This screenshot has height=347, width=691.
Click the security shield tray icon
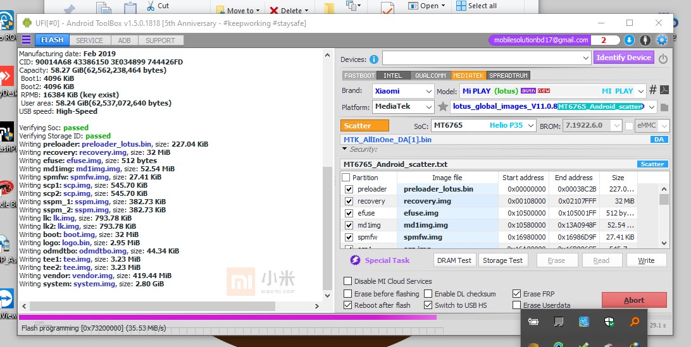point(609,322)
